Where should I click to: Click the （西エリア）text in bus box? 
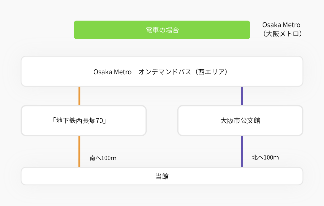pyautogui.click(x=212, y=72)
